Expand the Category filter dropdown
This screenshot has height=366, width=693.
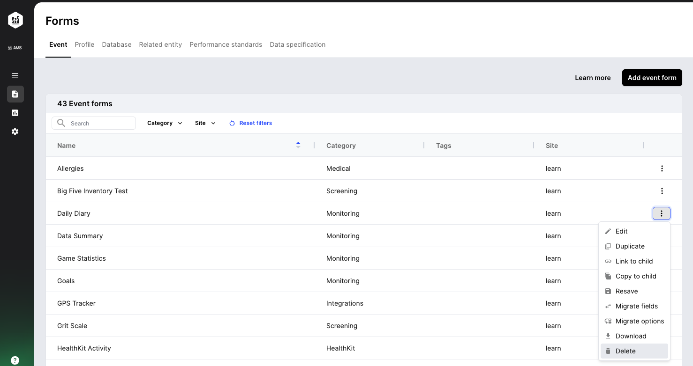pyautogui.click(x=165, y=123)
